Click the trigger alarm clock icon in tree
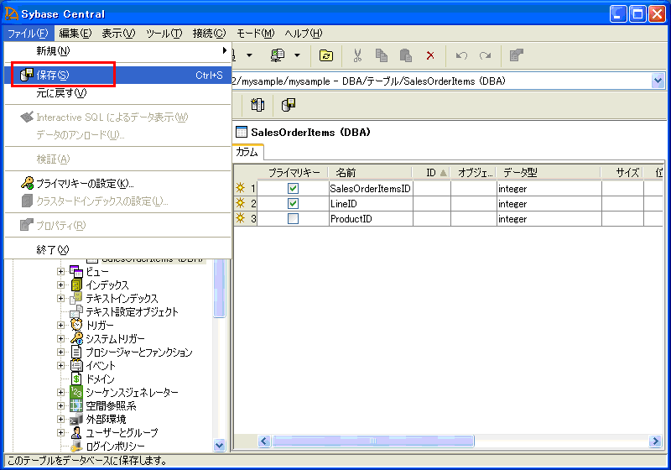This screenshot has height=470, width=671. tap(77, 325)
